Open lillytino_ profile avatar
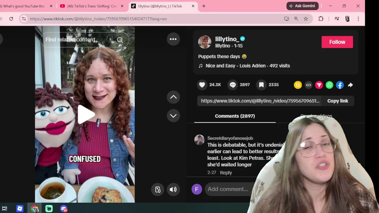This screenshot has height=213, width=379. pyautogui.click(x=205, y=42)
